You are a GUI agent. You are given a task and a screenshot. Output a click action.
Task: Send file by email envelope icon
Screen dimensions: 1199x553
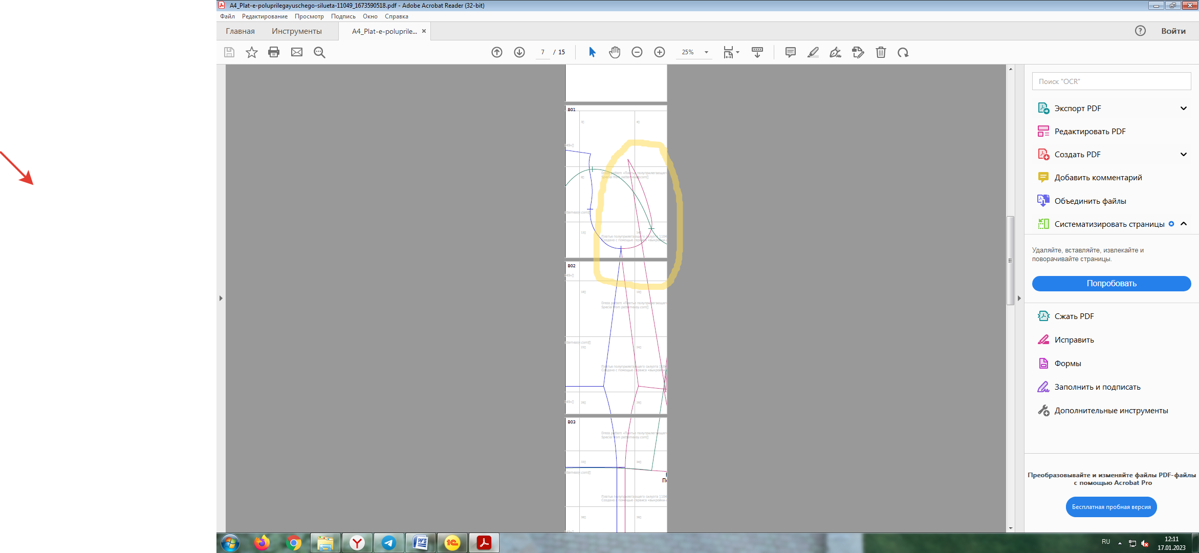[x=297, y=52]
